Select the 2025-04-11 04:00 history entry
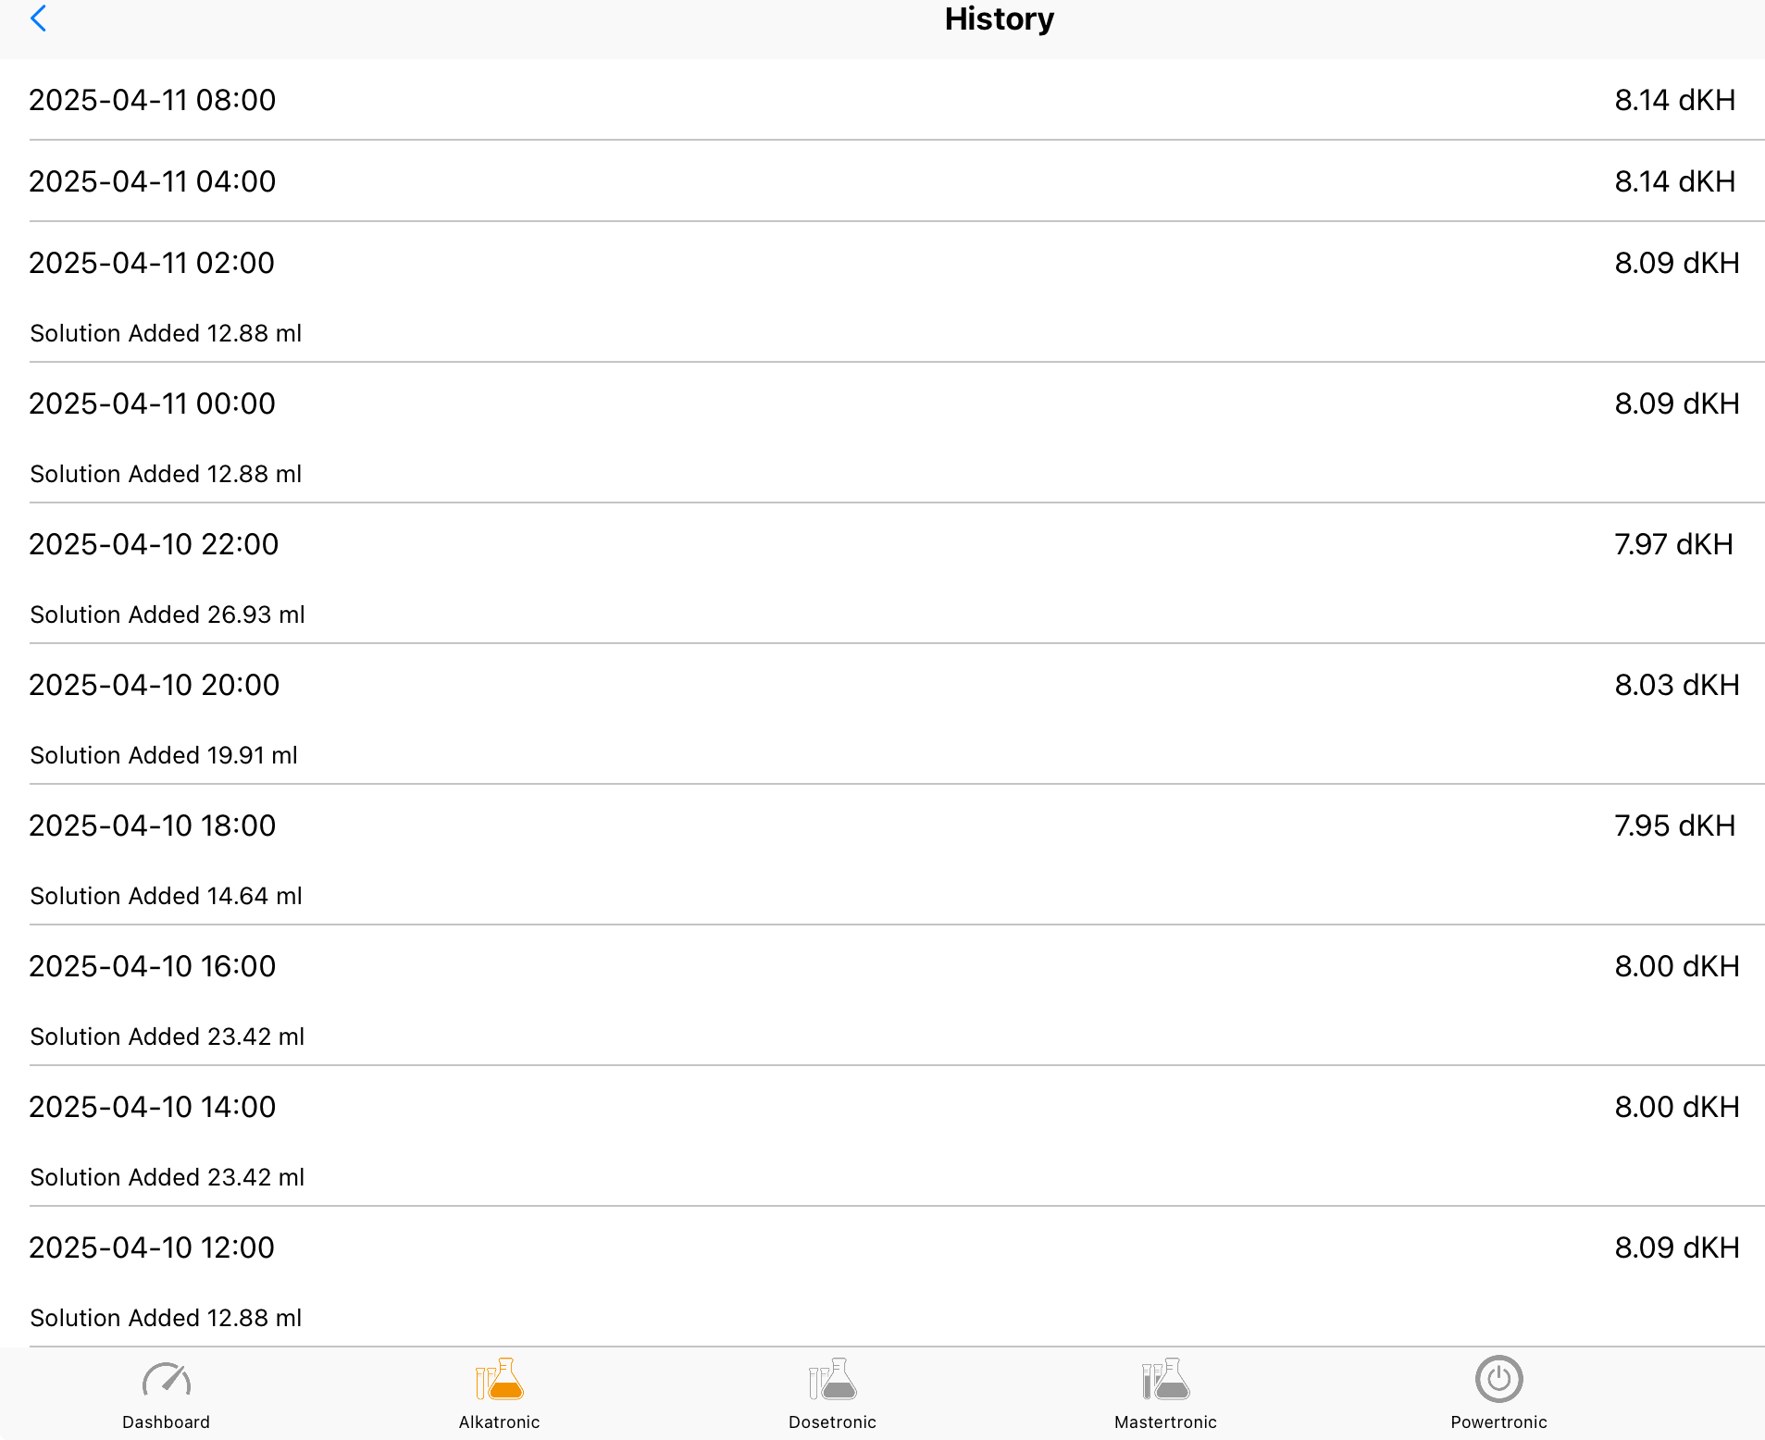The image size is (1765, 1440). pos(153,181)
